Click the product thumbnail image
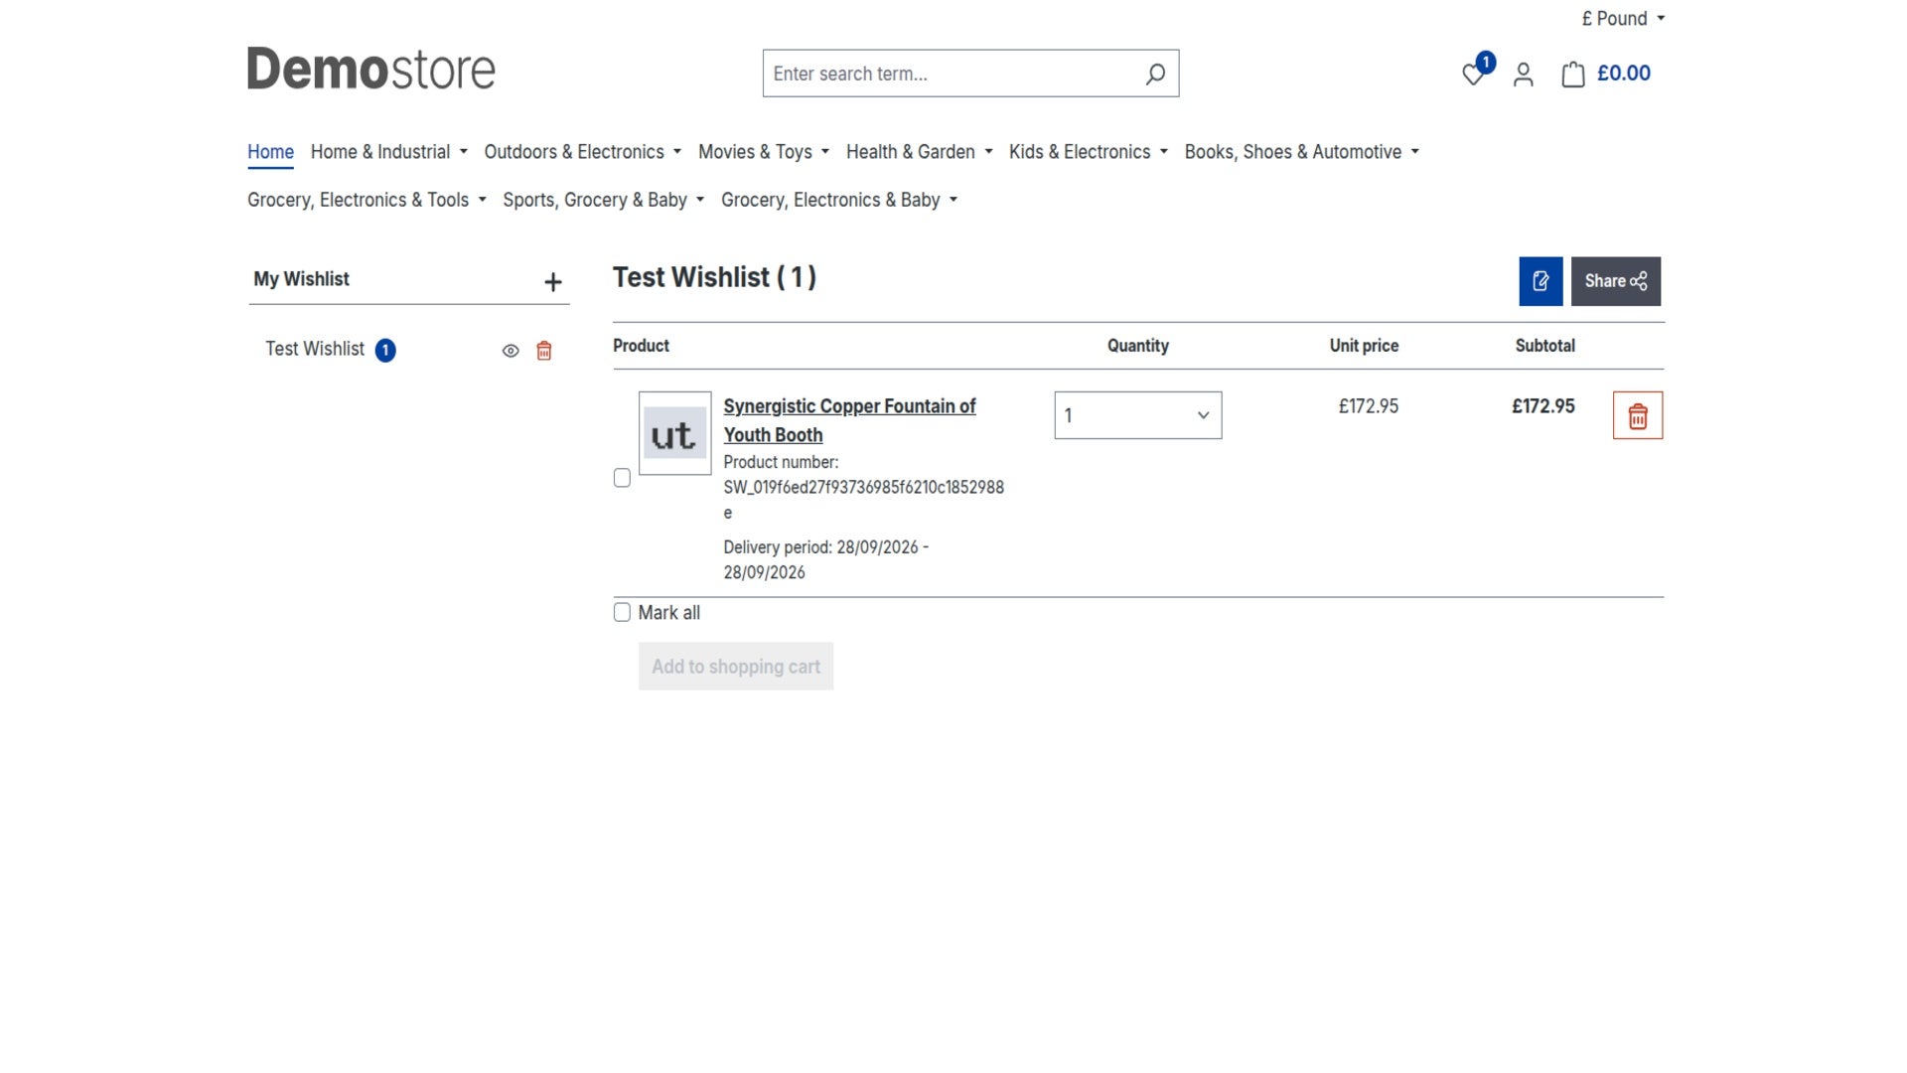The height and width of the screenshot is (1073, 1907). click(x=675, y=433)
